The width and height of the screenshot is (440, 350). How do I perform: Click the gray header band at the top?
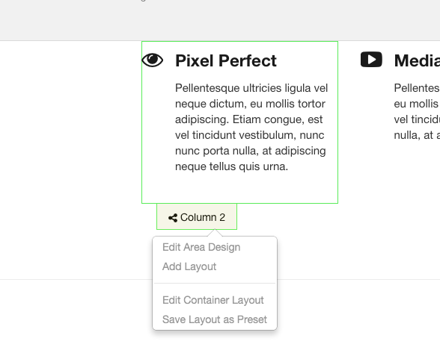coord(220,20)
